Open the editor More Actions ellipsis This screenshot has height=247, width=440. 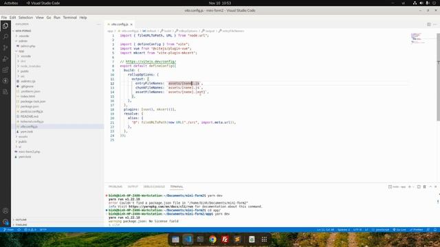(x=435, y=25)
